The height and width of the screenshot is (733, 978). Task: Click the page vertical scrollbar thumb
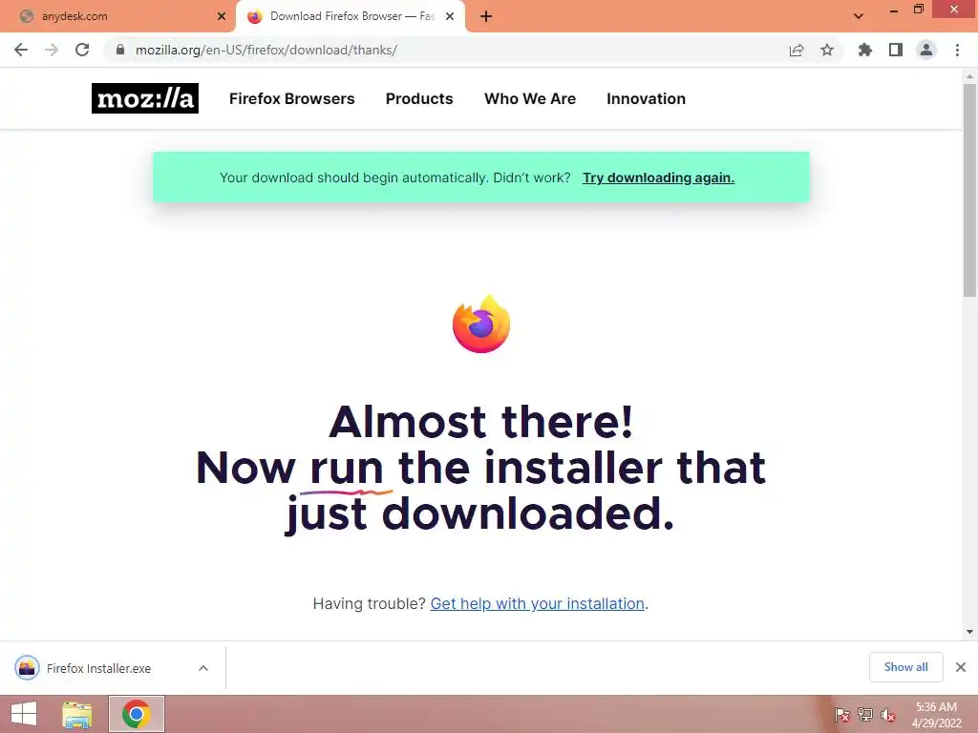[x=969, y=190]
